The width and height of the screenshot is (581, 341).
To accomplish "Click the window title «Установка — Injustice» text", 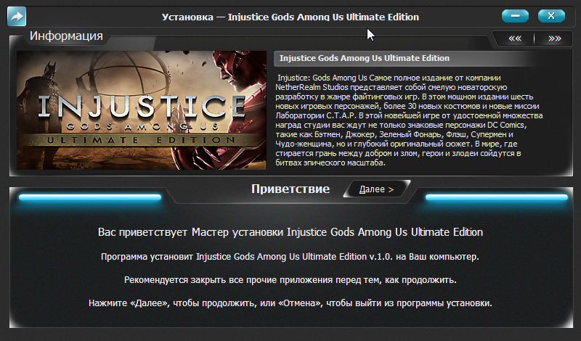I will tap(290, 16).
